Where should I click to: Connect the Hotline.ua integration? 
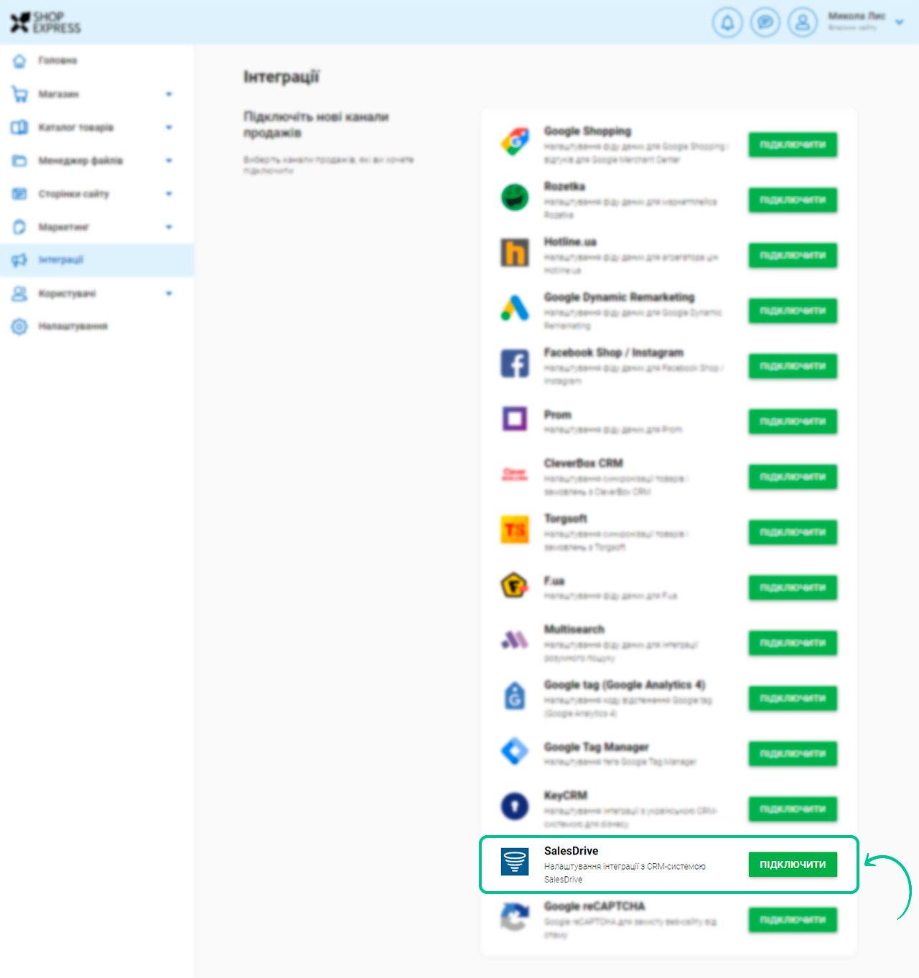793,256
